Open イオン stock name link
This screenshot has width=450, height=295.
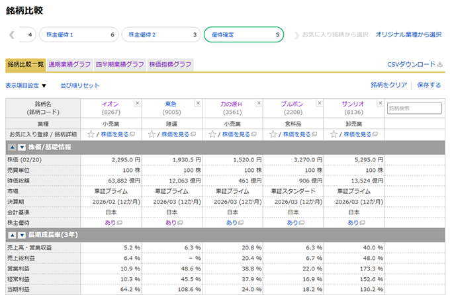[x=111, y=104]
